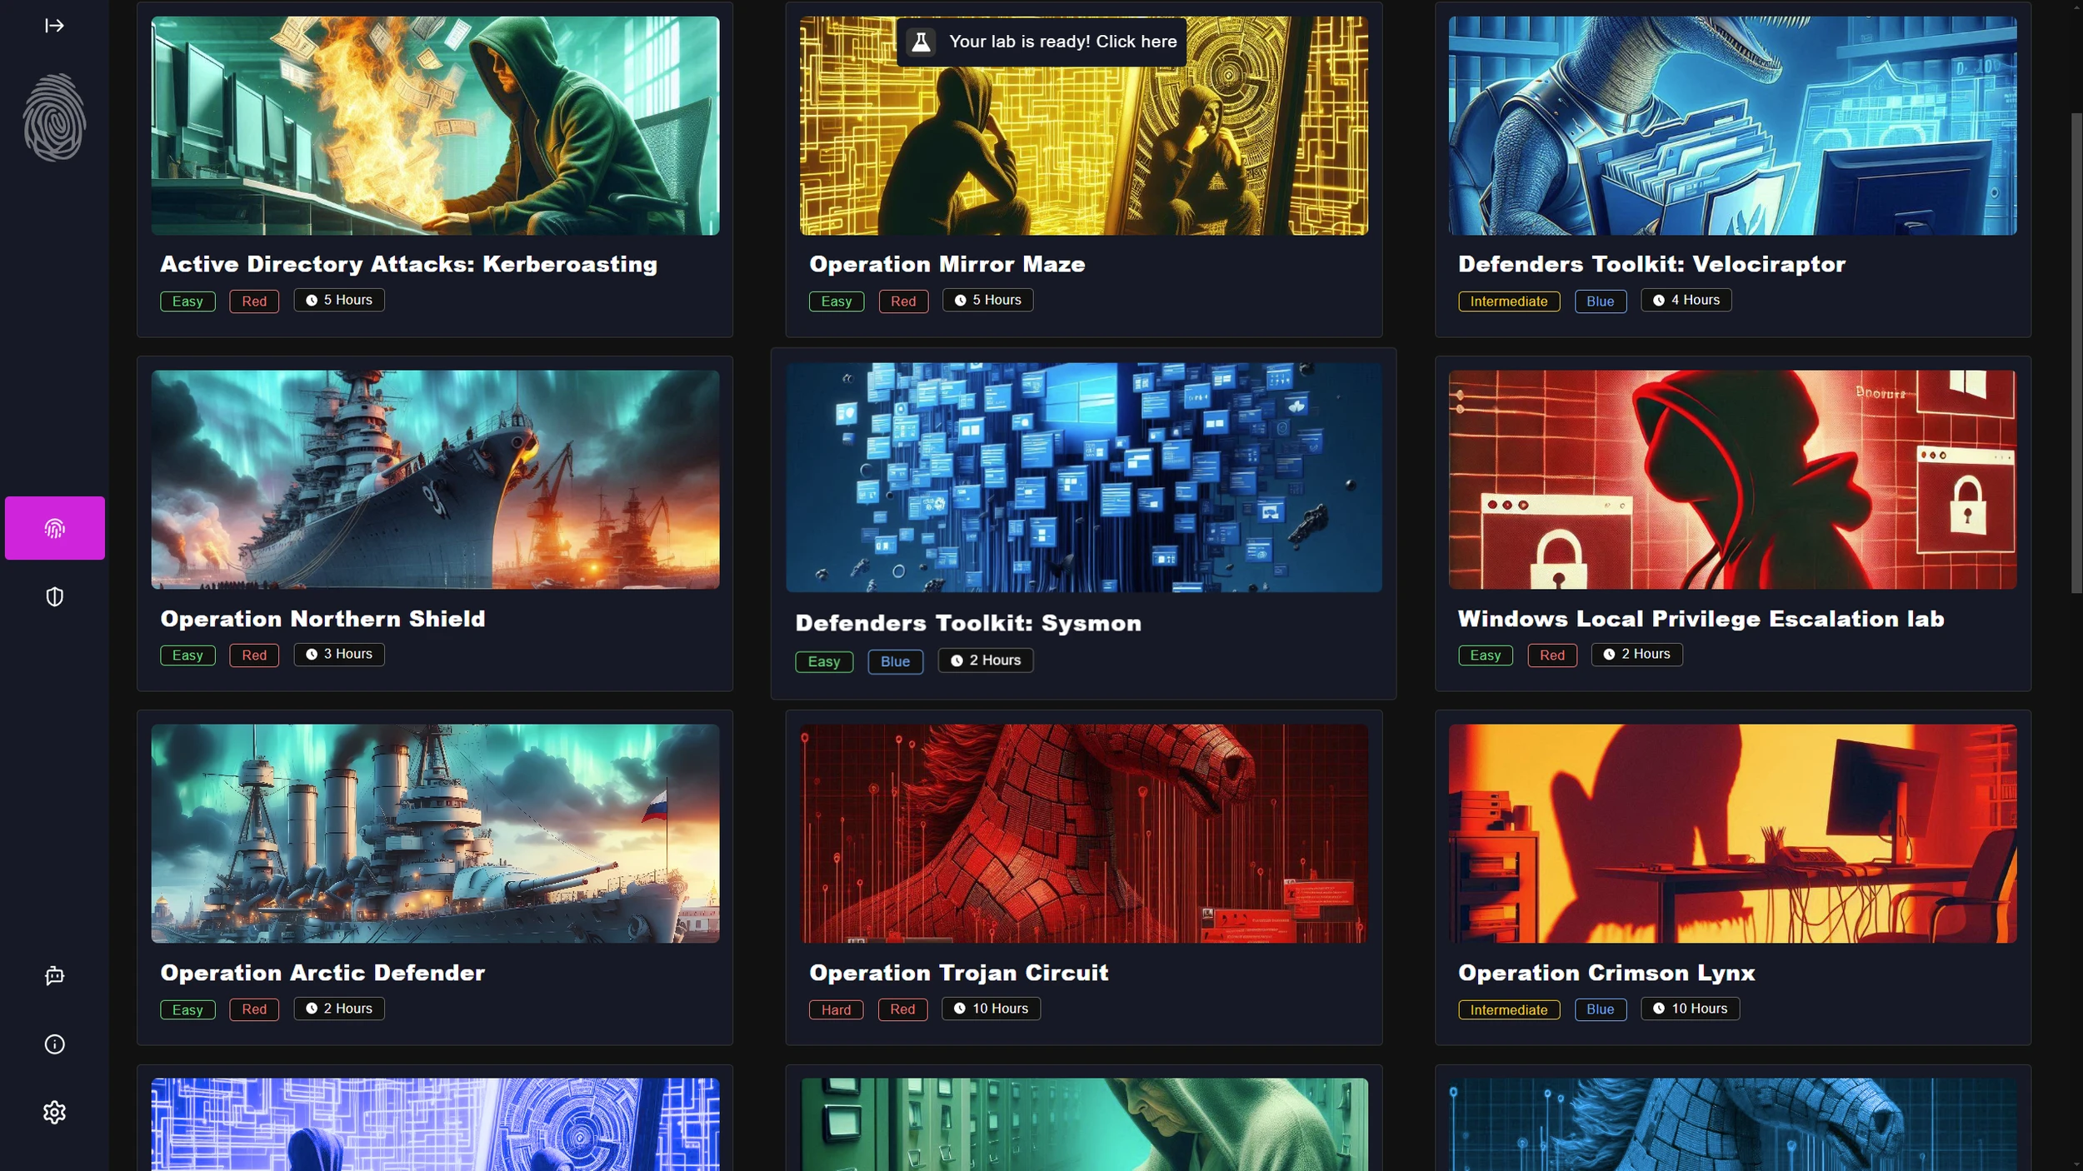The image size is (2083, 1171).
Task: Click Hard tag on Operation Trojan Circuit
Action: point(836,1009)
